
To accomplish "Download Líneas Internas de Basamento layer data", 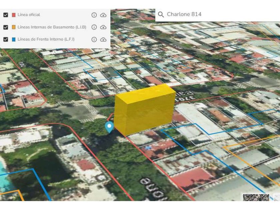I will (x=103, y=27).
